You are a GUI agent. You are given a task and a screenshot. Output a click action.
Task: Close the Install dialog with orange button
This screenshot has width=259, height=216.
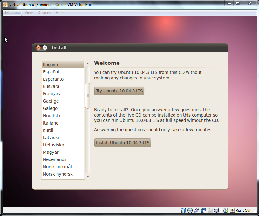(x=38, y=48)
